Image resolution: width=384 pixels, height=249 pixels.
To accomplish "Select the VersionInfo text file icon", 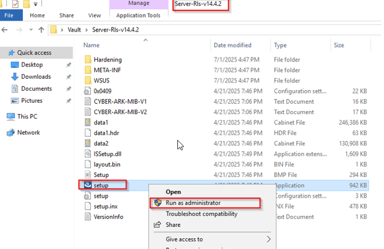I will click(x=88, y=217).
